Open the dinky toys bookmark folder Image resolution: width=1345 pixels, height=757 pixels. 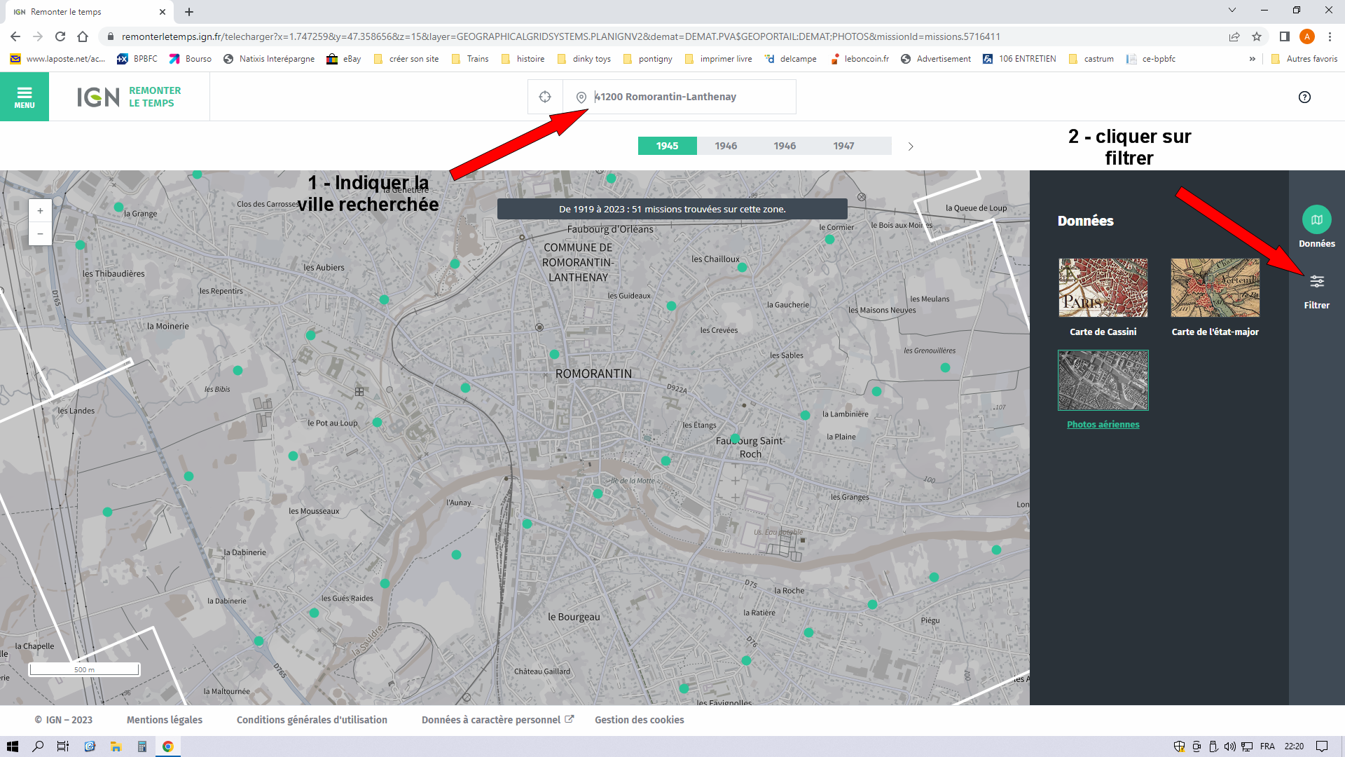[x=584, y=59]
